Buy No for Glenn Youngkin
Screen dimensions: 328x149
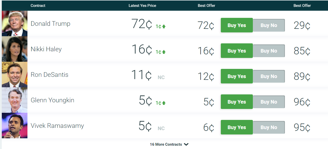(x=269, y=102)
